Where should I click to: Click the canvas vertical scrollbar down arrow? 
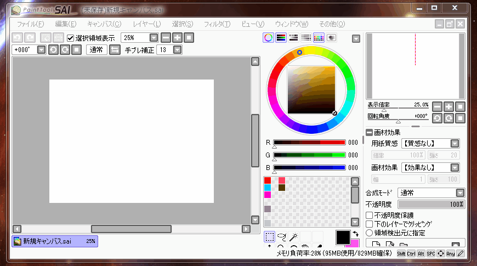(255, 219)
